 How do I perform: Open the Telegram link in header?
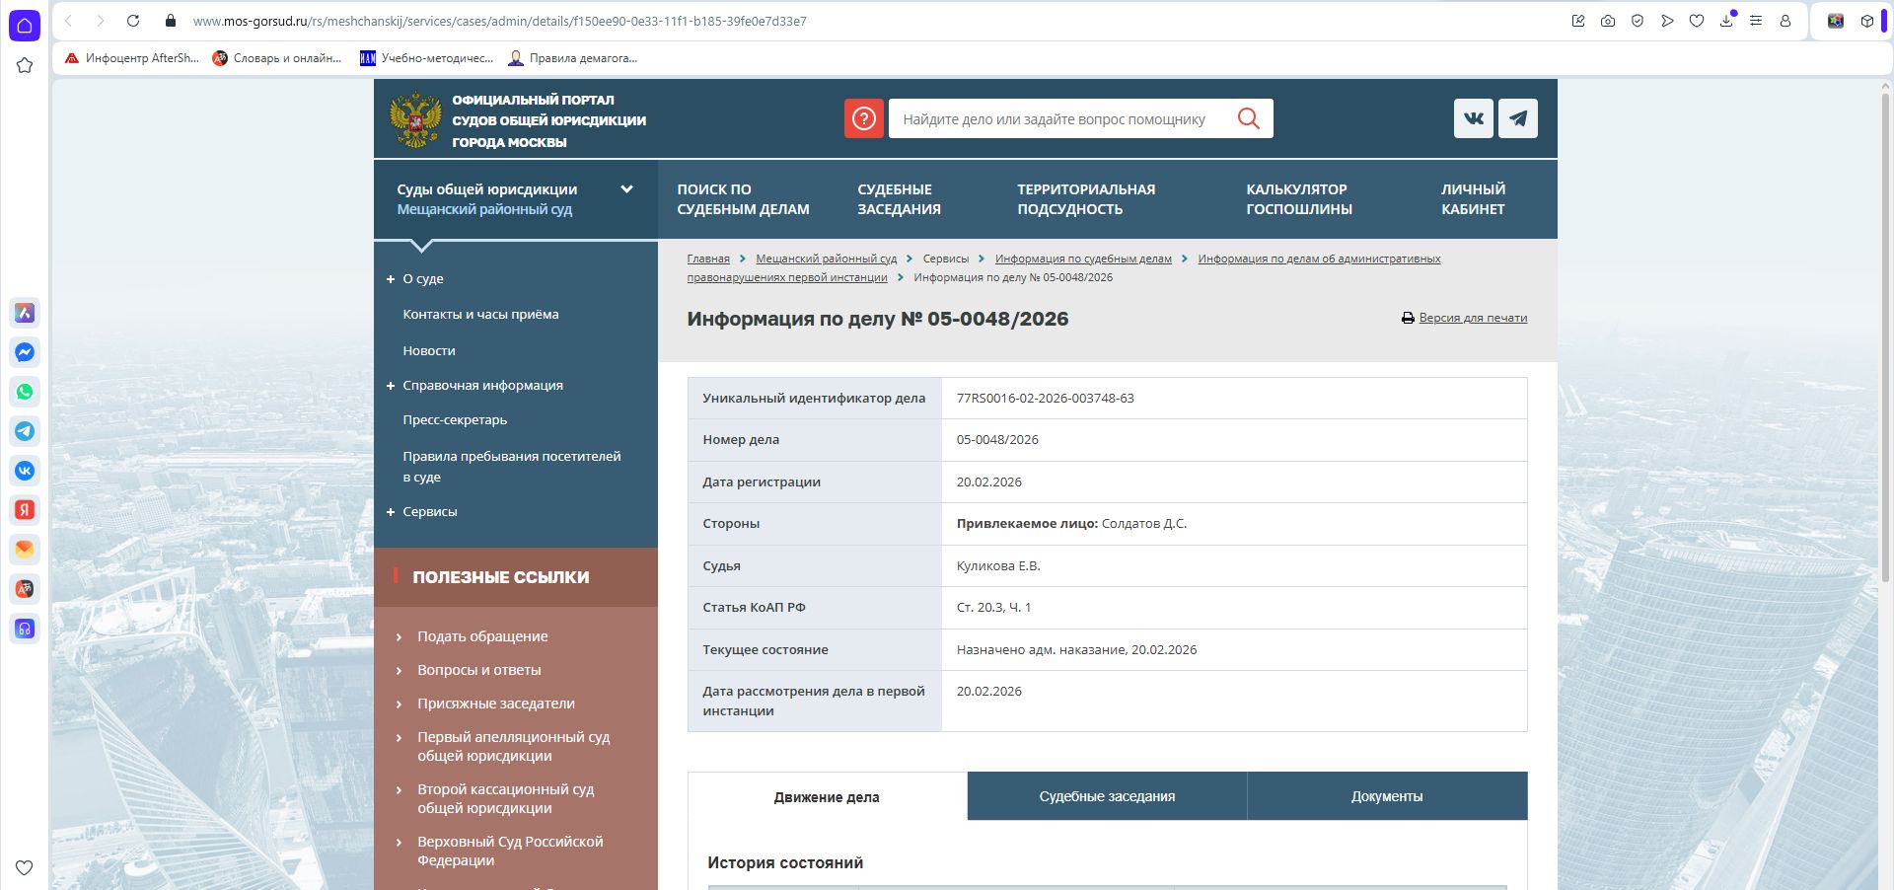(x=1518, y=118)
